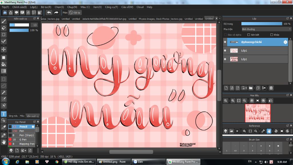This screenshot has height=165, width=293.
Task: Enable the Khóa lock checkbox
Action: [x=272, y=35]
